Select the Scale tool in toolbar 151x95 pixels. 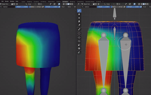coord(79,45)
